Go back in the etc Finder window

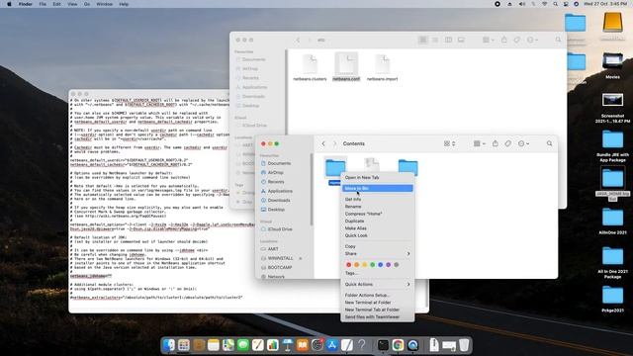298,40
